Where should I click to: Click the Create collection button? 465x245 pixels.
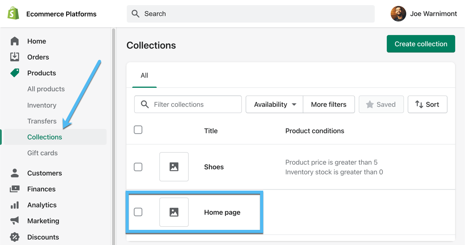tap(421, 43)
